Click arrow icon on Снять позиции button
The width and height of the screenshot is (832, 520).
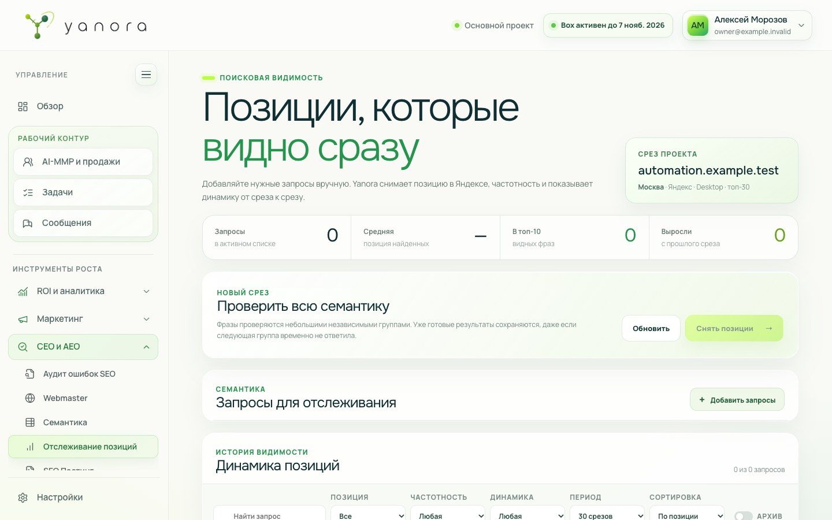(769, 329)
